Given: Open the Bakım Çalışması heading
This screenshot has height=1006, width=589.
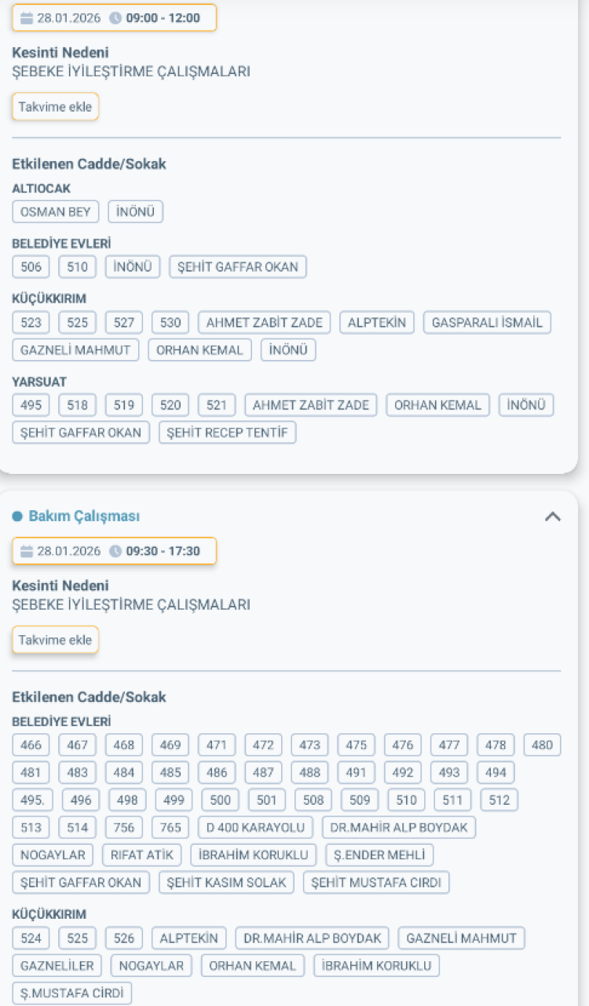Looking at the screenshot, I should (x=84, y=516).
